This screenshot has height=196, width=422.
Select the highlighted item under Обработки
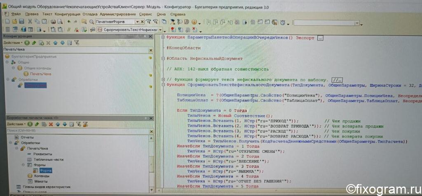pos(35,85)
